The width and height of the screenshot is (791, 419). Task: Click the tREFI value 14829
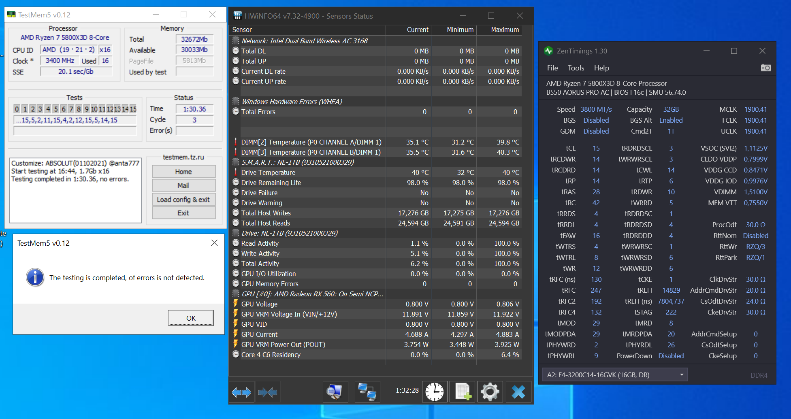(x=671, y=290)
